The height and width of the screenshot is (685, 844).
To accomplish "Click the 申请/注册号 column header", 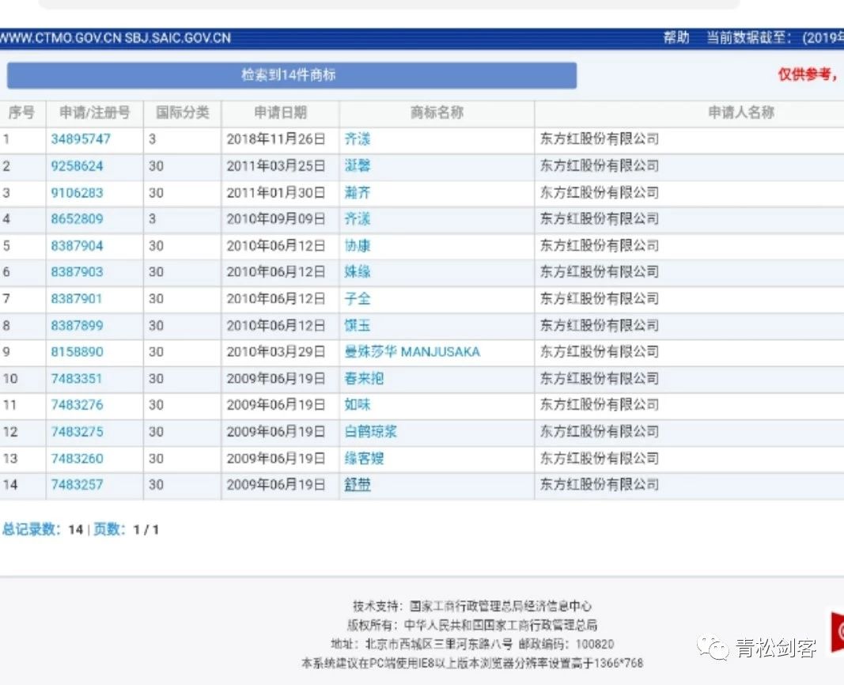I will 94,112.
